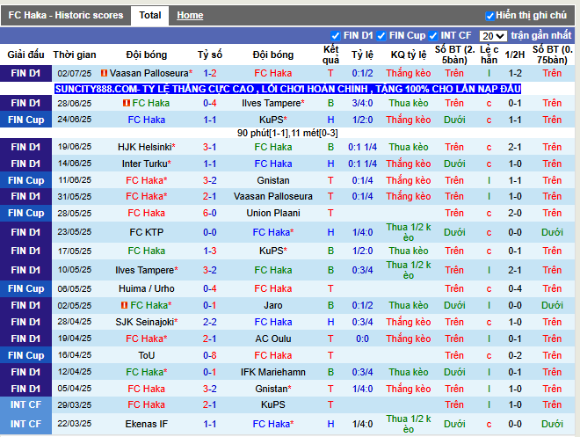Viewport: 580px width, 437px height.
Task: Click the 1/2H column header
Action: point(515,55)
